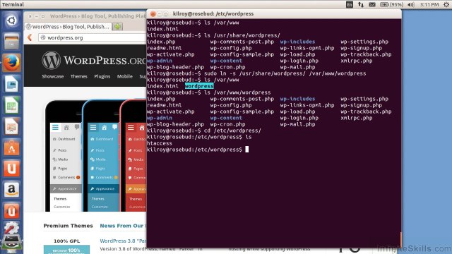The image size is (452, 254).
Task: Open the Files manager launcher icon
Action: coord(11,42)
